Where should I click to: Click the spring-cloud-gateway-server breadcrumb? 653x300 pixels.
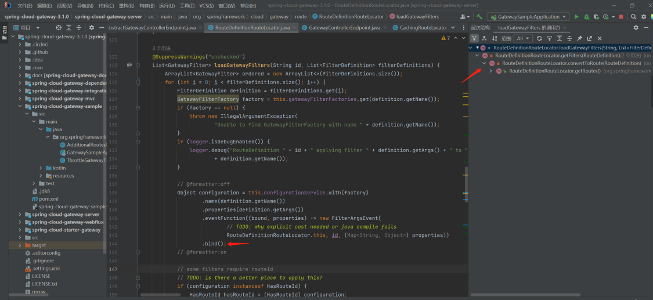point(108,17)
